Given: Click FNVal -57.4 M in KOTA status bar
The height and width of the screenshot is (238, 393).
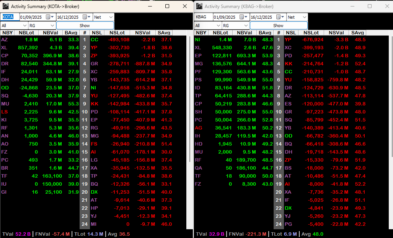Looking at the screenshot, I should coord(52,234).
